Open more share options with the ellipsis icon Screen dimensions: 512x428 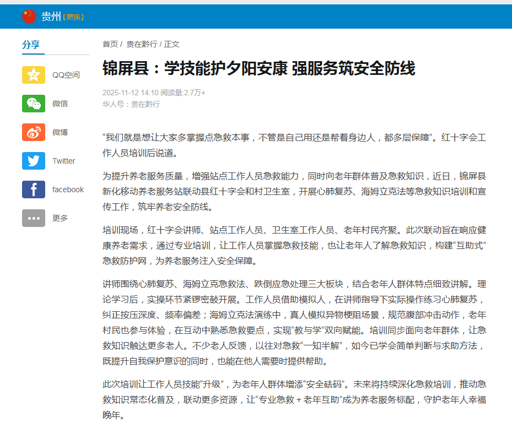(x=34, y=218)
